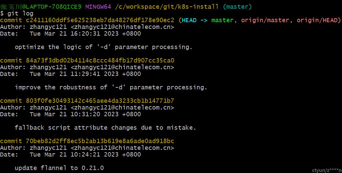The image size is (342, 173).
Task: Click the message 'optimize the logic of -d'
Action: pos(104,47)
